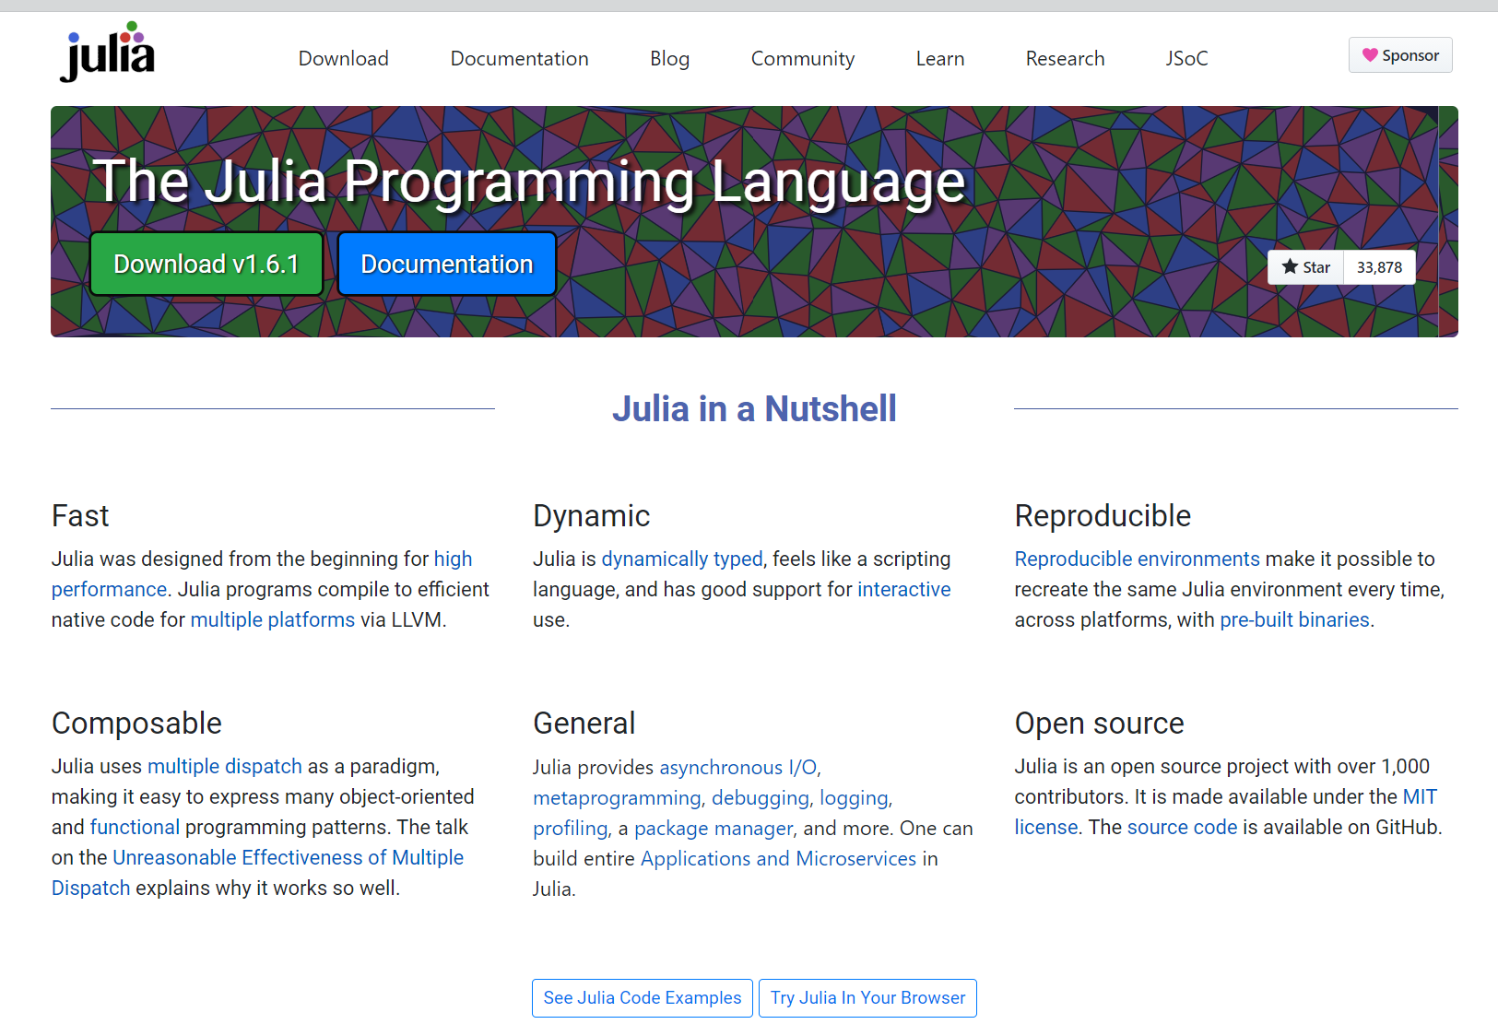This screenshot has width=1498, height=1036.
Task: Open the multiple dispatch link
Action: [225, 767]
